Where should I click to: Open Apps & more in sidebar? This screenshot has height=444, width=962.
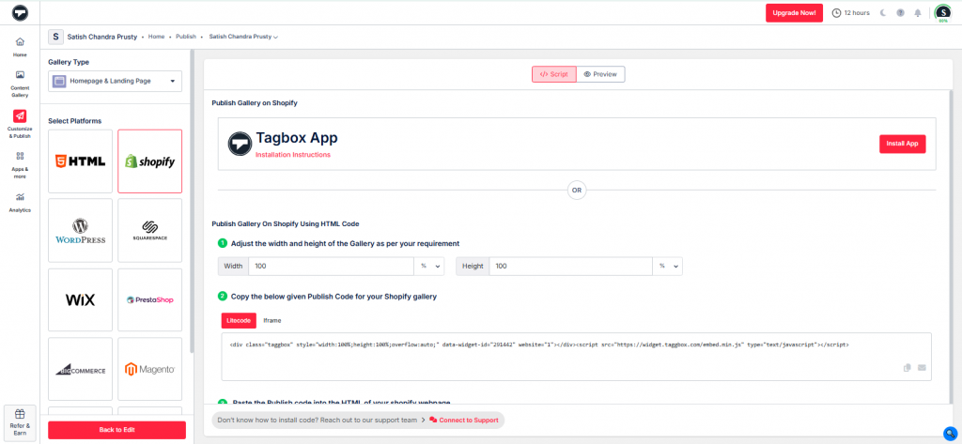pos(21,165)
